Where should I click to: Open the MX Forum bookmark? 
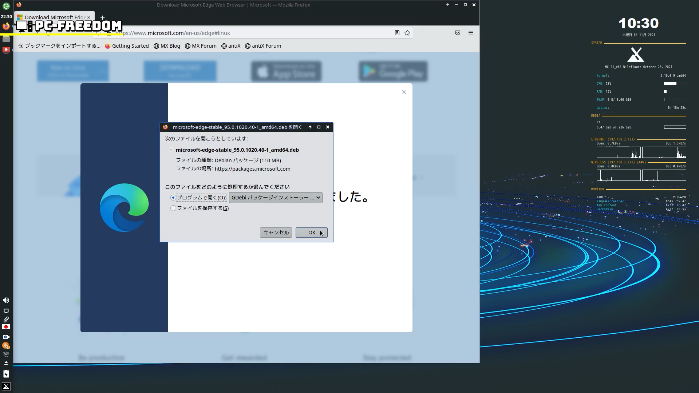pos(201,46)
